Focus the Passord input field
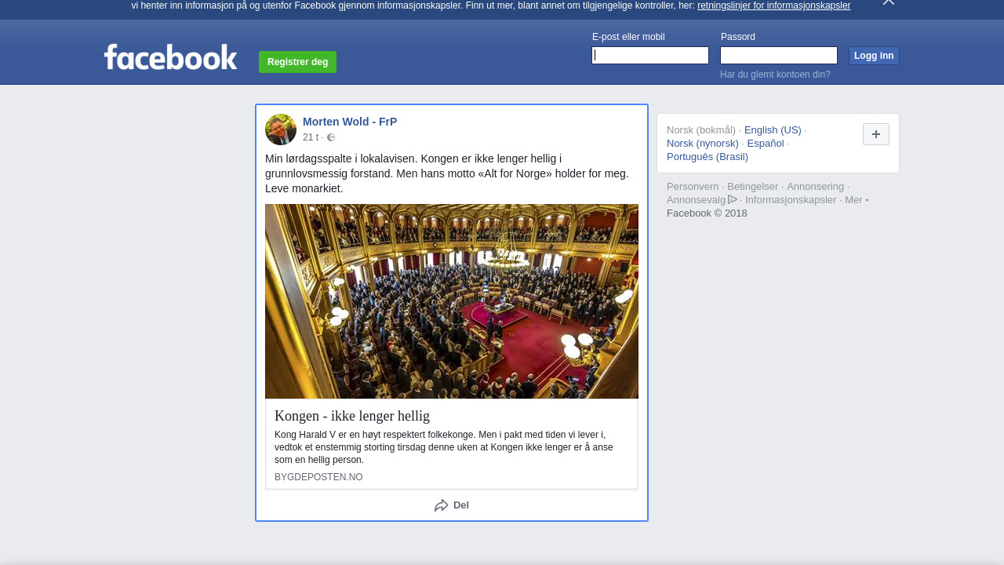 [779, 55]
